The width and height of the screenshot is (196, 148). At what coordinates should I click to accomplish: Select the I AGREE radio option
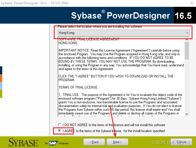(x=59, y=131)
